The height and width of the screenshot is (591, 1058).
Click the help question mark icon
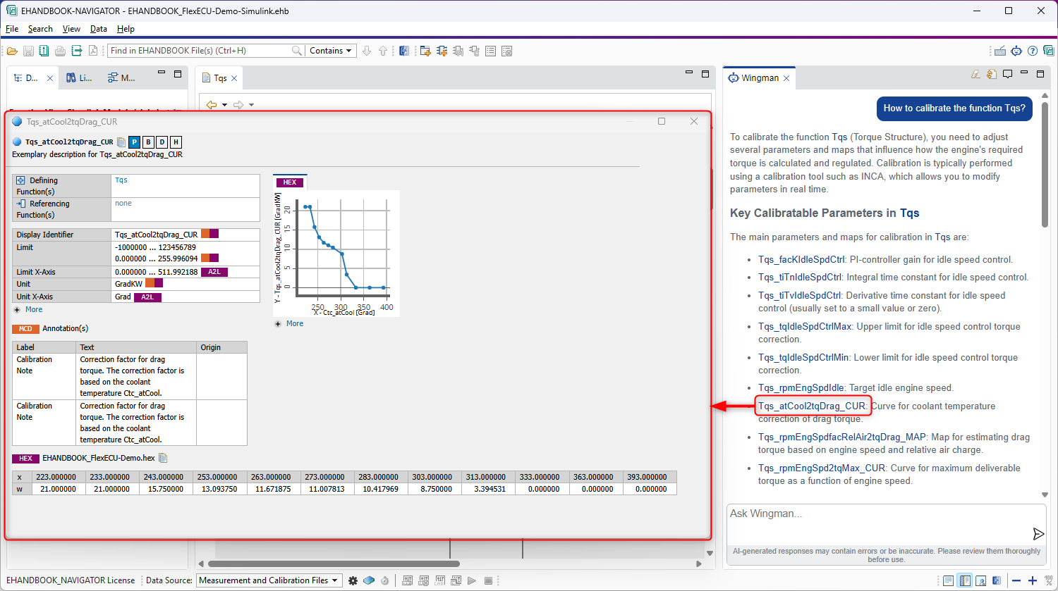tap(1033, 51)
